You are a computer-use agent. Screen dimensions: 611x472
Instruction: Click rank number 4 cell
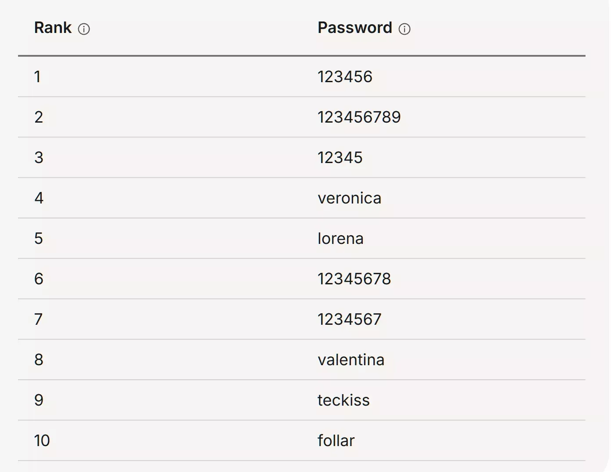coord(39,198)
